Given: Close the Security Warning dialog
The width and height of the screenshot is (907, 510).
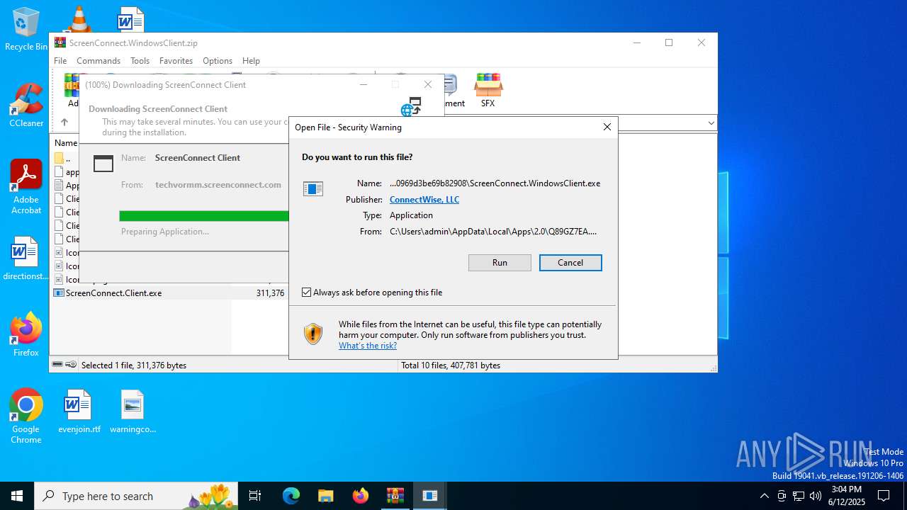Looking at the screenshot, I should 607,127.
